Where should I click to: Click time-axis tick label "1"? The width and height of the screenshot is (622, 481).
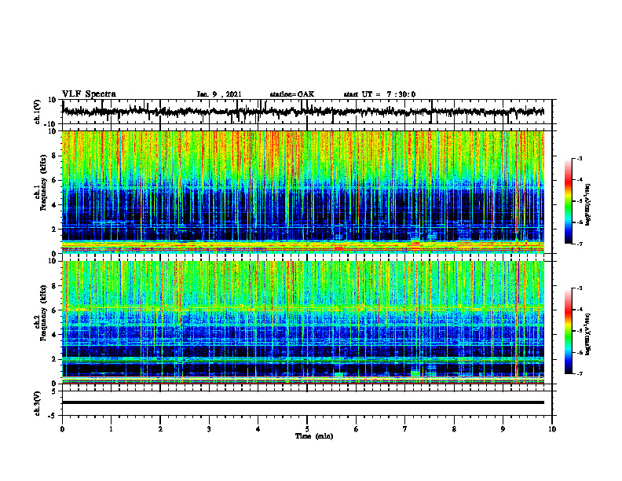(x=111, y=429)
